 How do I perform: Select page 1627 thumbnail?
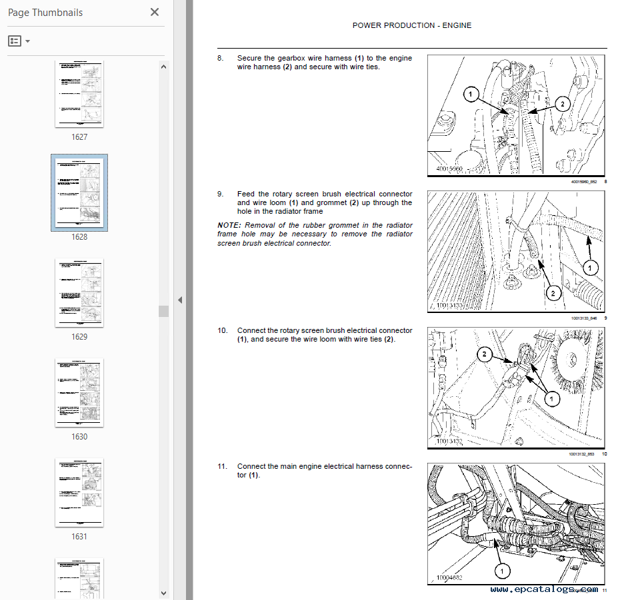(x=79, y=94)
